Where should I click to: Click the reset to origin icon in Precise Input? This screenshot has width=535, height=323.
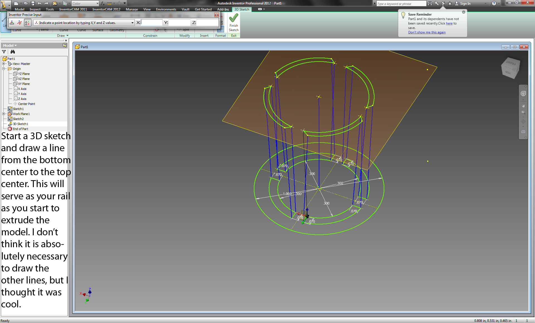(x=12, y=23)
